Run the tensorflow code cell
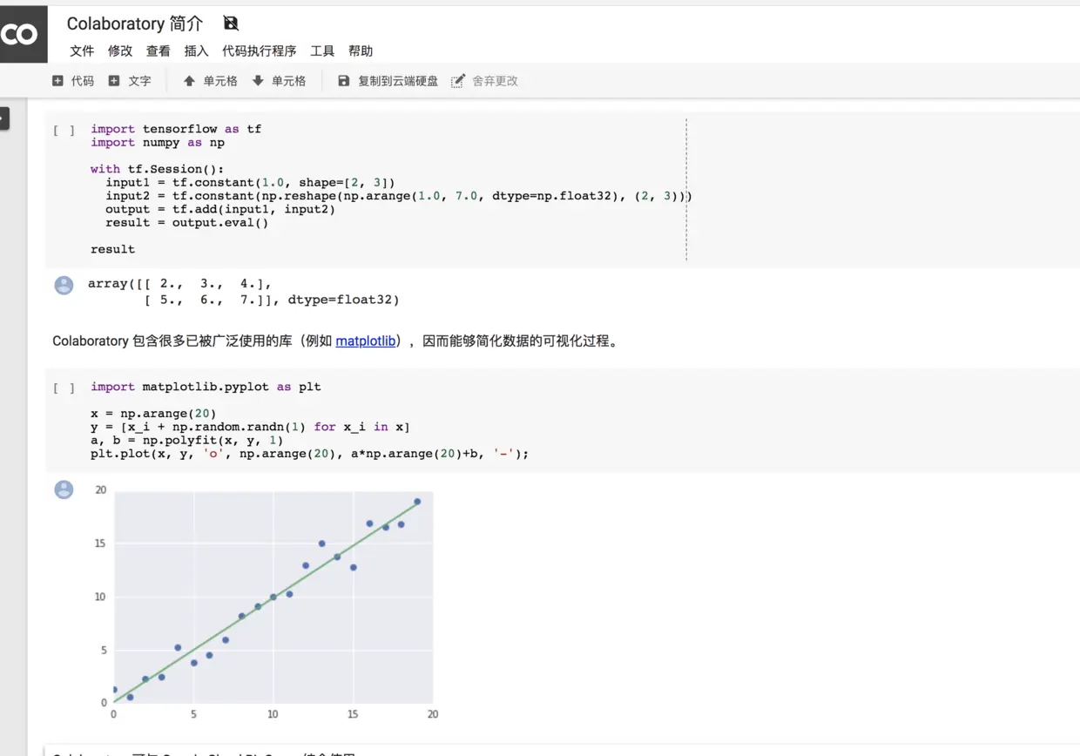The width and height of the screenshot is (1080, 756). [64, 130]
